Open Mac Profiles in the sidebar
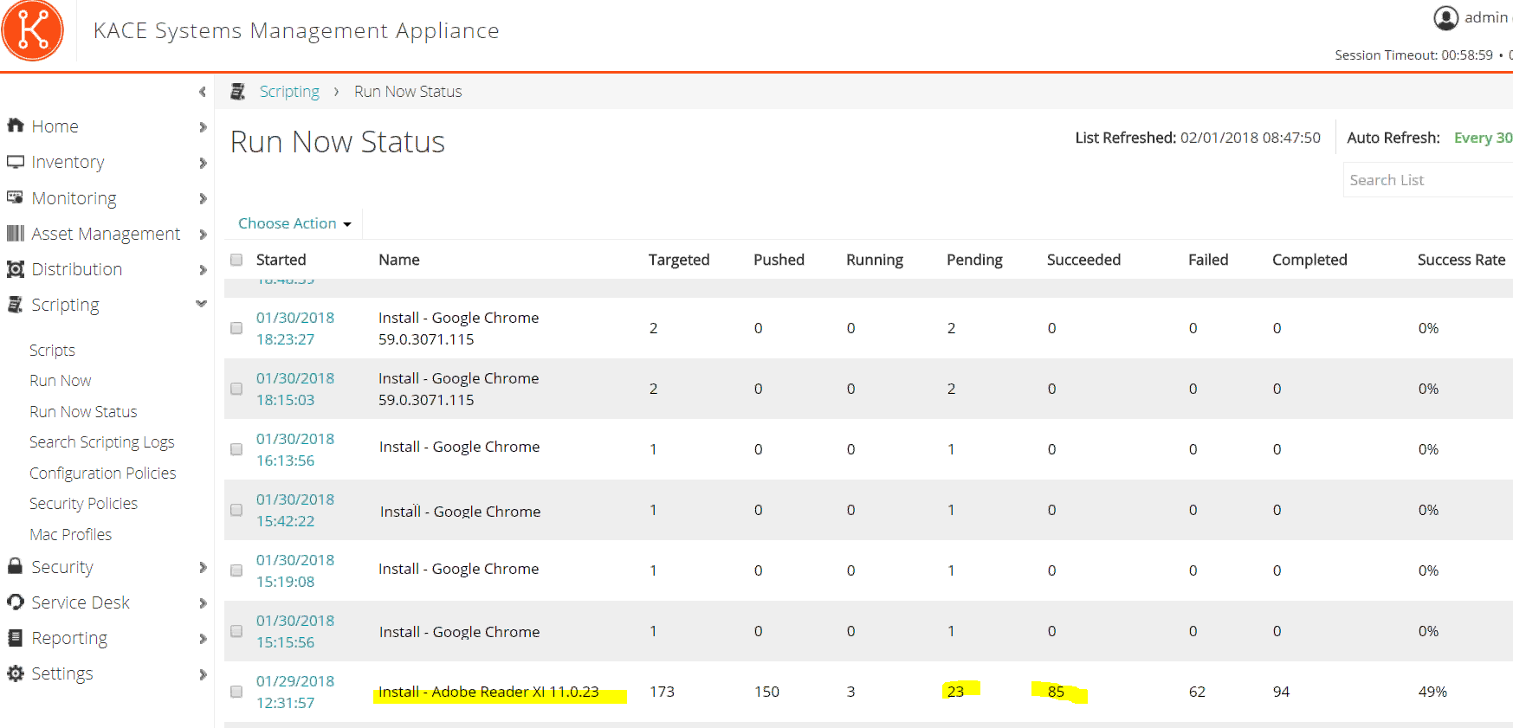The width and height of the screenshot is (1513, 728). 71,535
